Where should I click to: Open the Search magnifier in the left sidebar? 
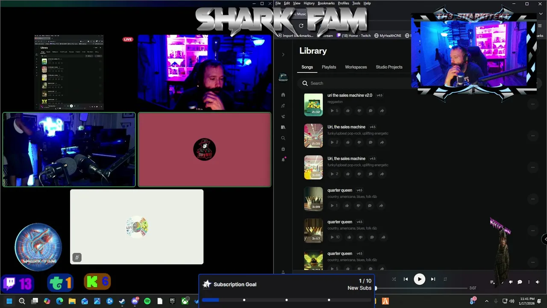click(x=283, y=138)
